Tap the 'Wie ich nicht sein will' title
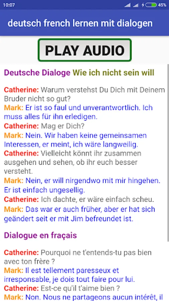Screen dimensions: 169x301 [x=114, y=73]
